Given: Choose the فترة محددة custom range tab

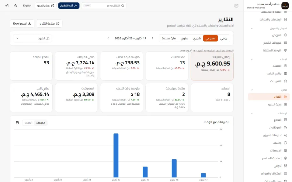Looking at the screenshot, I should pyautogui.click(x=169, y=38).
